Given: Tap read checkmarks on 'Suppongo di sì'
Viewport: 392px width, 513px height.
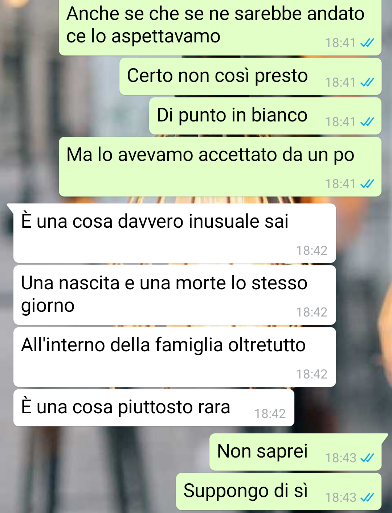Looking at the screenshot, I should pos(367,498).
